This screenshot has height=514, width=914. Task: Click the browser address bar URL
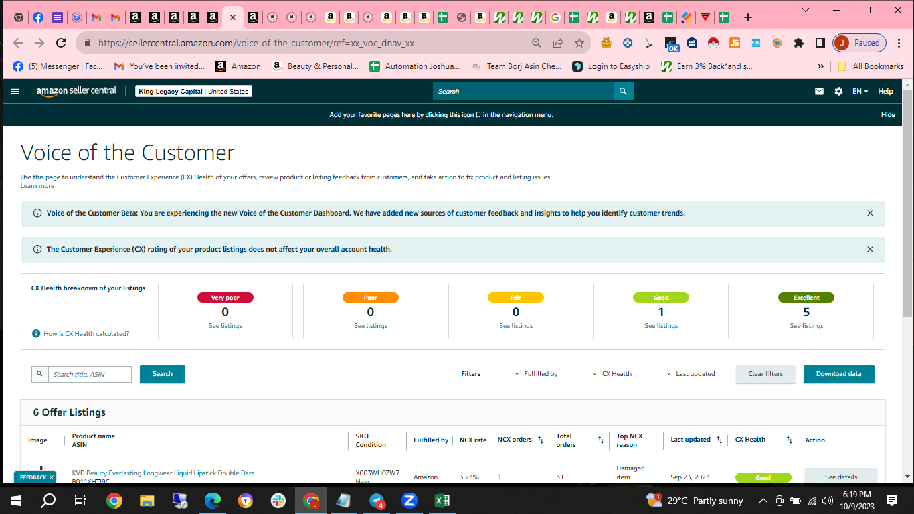pyautogui.click(x=256, y=43)
